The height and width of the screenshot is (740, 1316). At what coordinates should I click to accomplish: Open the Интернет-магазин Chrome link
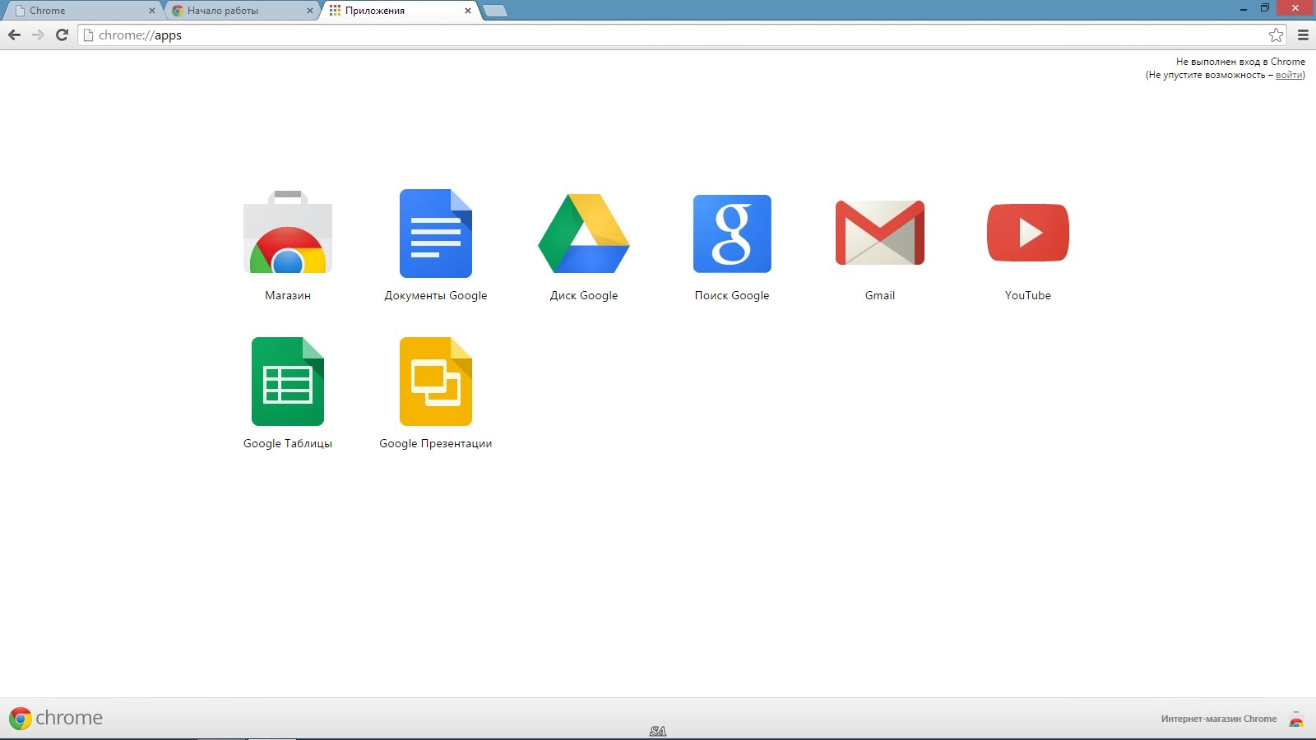click(1218, 719)
